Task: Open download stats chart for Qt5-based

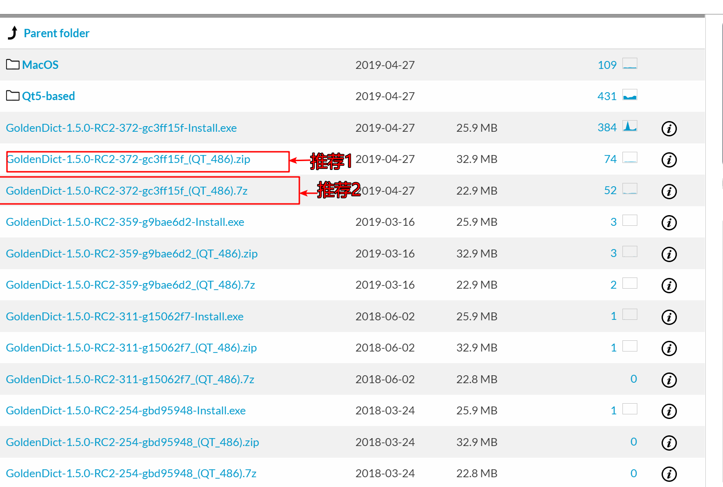Action: point(629,95)
